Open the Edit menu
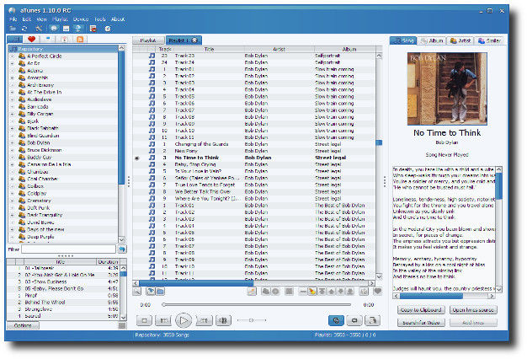Screen dimensions: 527x359 pyautogui.click(x=27, y=19)
